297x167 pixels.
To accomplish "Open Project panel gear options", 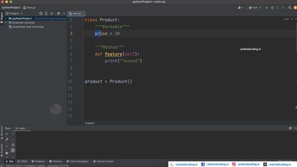I will point(58,13).
